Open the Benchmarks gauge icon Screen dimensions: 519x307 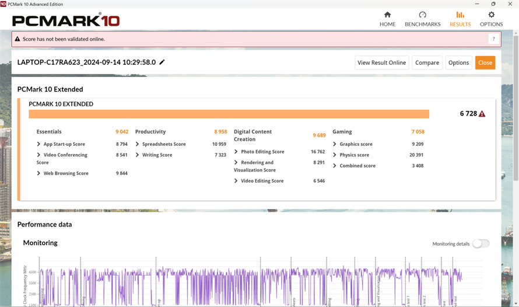point(423,15)
